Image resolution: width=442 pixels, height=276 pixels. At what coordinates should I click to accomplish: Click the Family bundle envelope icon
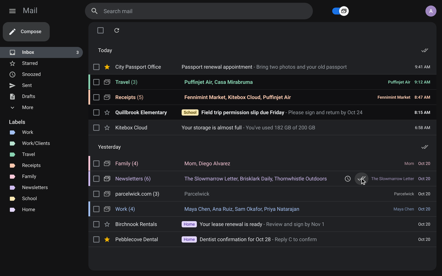[107, 164]
